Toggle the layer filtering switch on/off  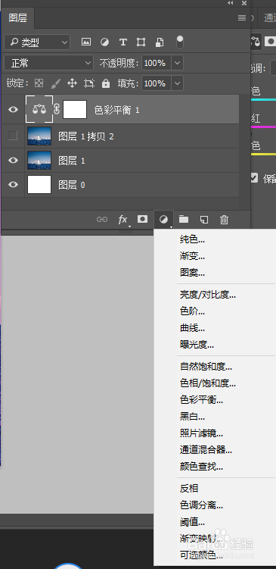pos(180,42)
